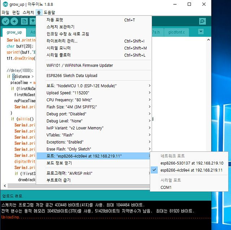Expand the Erase Flash Only Sketch submenu
The width and height of the screenshot is (231, 230).
coord(94,149)
